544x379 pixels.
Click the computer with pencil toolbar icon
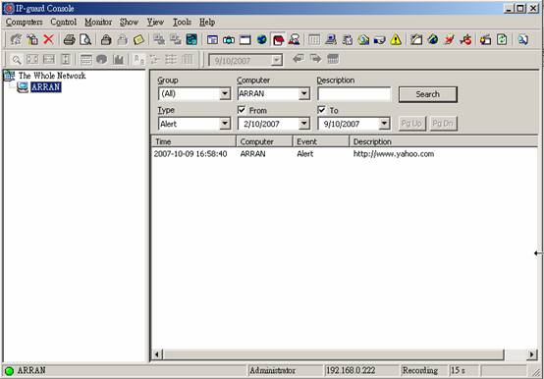(x=331, y=39)
